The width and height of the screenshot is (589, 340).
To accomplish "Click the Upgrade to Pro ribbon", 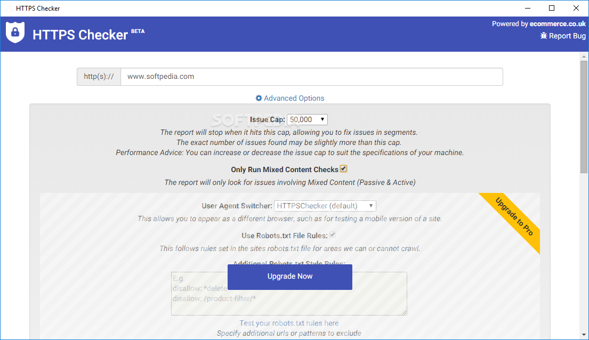I will [514, 217].
